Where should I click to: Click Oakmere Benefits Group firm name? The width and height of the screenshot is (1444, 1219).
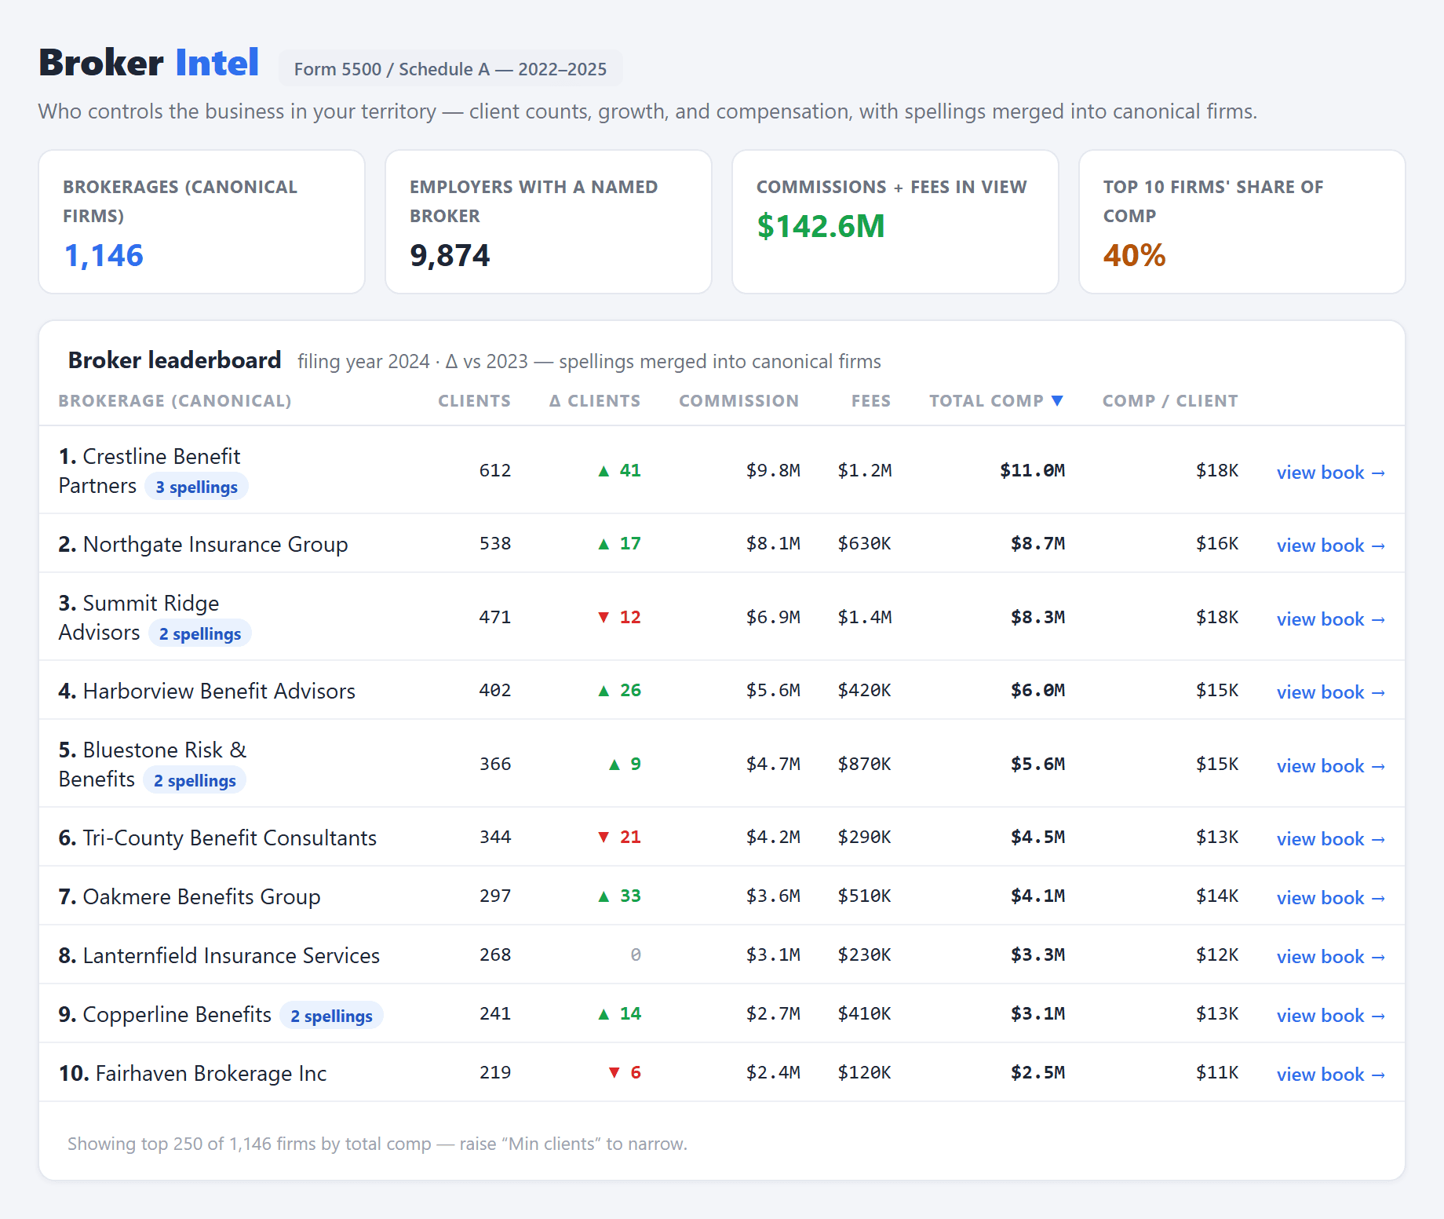(x=202, y=896)
